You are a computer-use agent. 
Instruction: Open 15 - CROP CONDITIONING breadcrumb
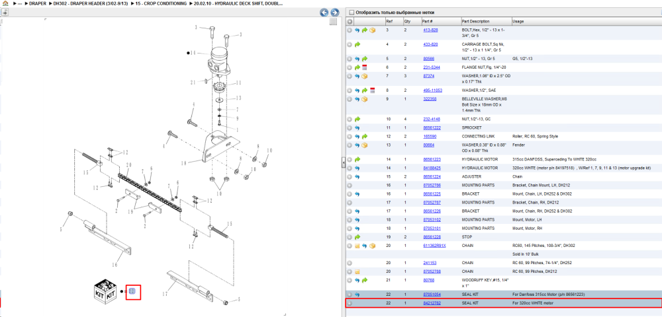(161, 3)
